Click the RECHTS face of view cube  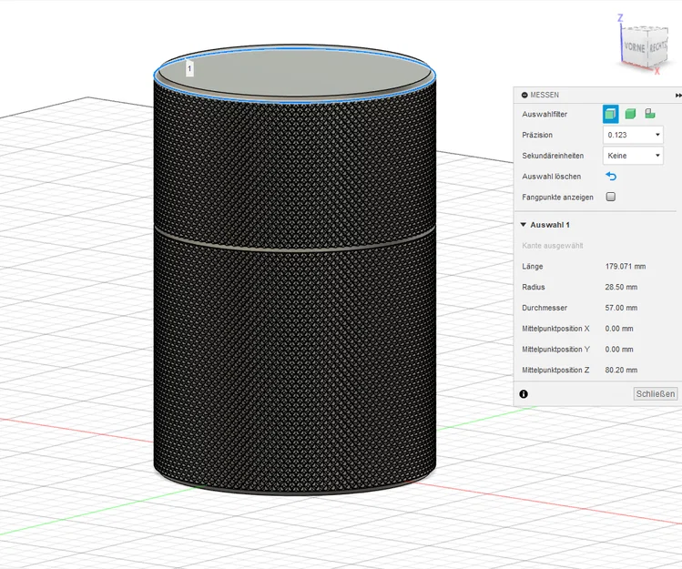coord(657,46)
